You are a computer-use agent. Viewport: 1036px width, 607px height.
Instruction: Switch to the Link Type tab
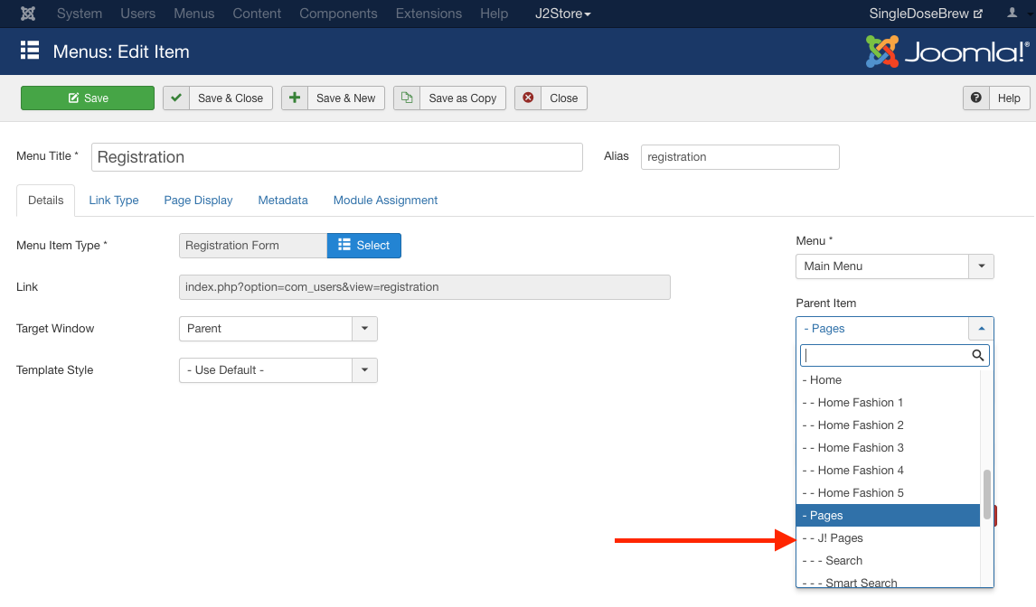coord(114,201)
